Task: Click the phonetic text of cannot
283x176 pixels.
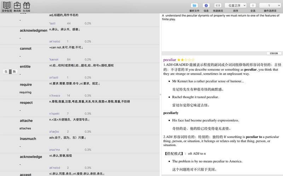Action: coord(54,59)
